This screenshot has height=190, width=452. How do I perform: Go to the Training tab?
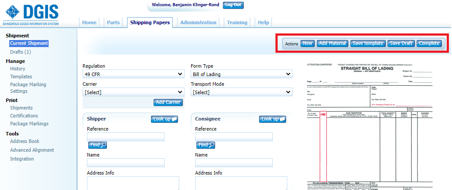(x=237, y=23)
